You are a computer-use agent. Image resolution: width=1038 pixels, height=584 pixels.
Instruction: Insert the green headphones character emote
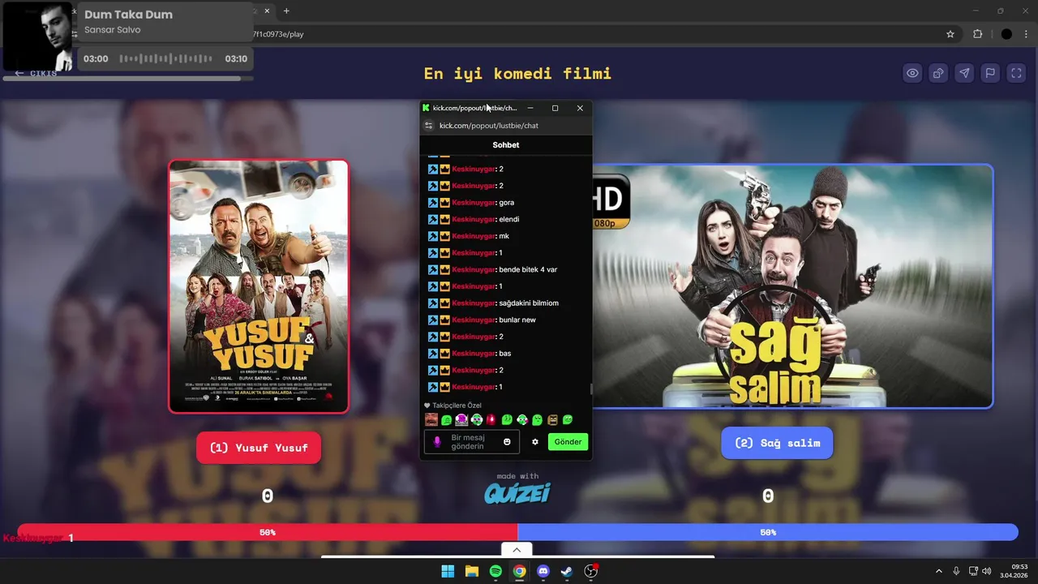click(x=477, y=419)
